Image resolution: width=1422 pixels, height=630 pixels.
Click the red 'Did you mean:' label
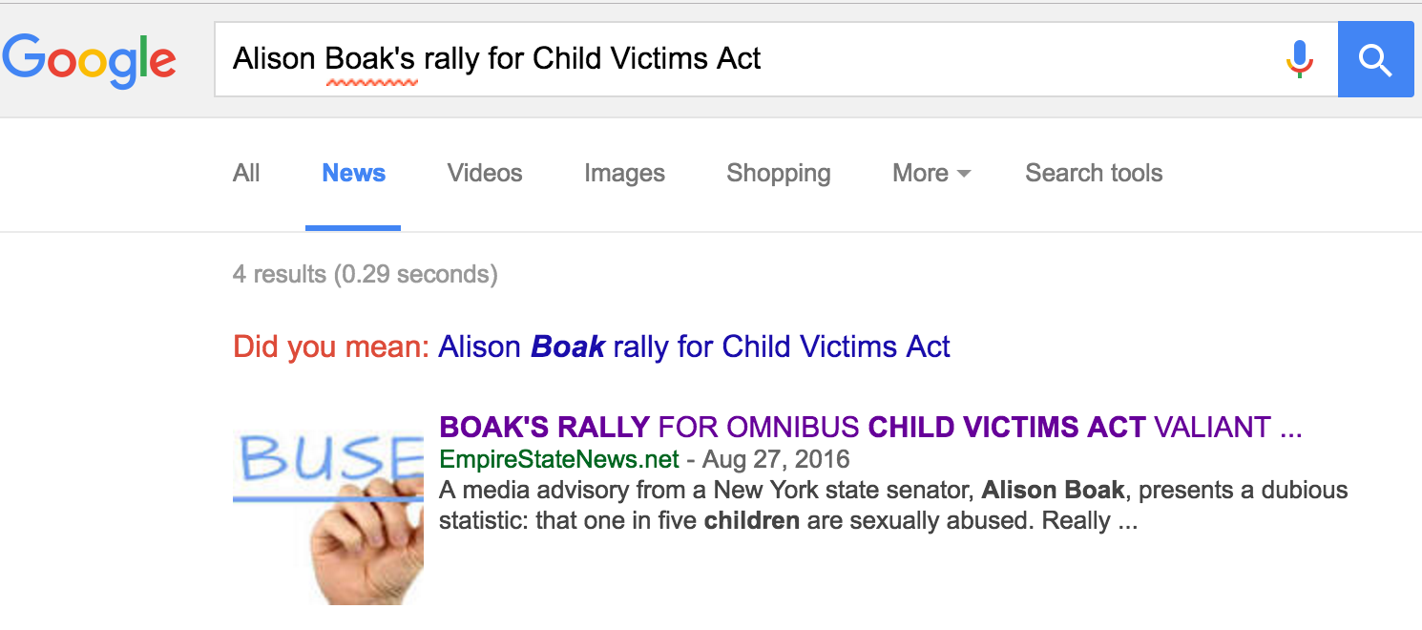point(331,346)
